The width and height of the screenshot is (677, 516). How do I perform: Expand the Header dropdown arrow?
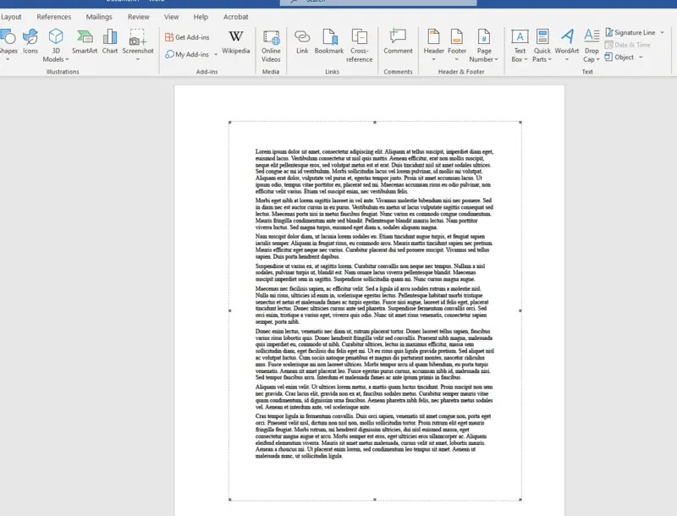click(433, 59)
